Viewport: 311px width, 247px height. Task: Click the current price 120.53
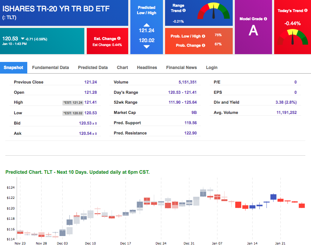tap(10, 39)
